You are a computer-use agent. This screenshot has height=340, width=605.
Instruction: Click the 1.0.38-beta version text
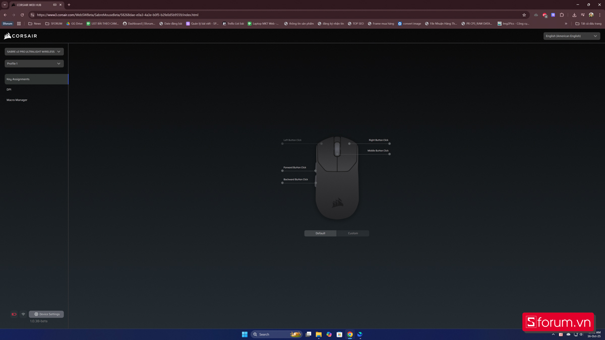click(x=39, y=321)
